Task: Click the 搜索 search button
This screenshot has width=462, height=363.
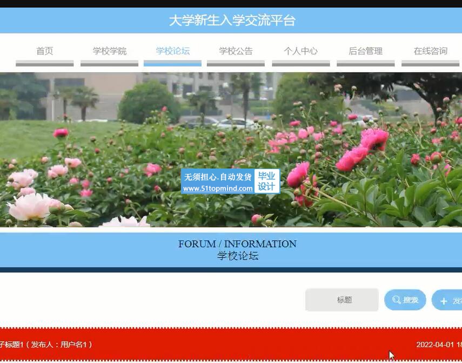Action: tap(405, 300)
